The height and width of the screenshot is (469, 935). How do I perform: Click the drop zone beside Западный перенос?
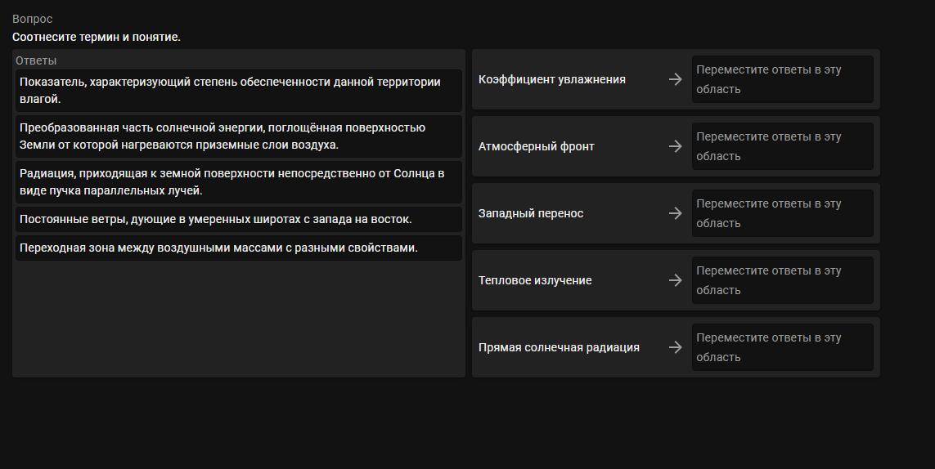[x=782, y=213]
